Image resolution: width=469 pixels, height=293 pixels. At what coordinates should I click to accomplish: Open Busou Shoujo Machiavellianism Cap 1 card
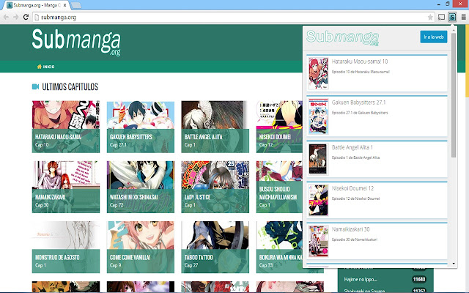[279, 187]
